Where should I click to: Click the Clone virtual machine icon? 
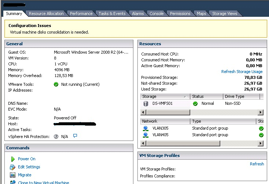pyautogui.click(x=13, y=182)
